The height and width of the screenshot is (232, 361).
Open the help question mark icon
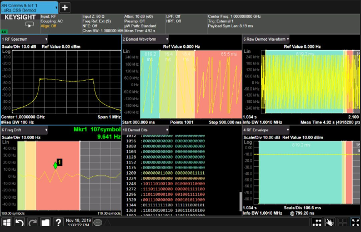58,223
